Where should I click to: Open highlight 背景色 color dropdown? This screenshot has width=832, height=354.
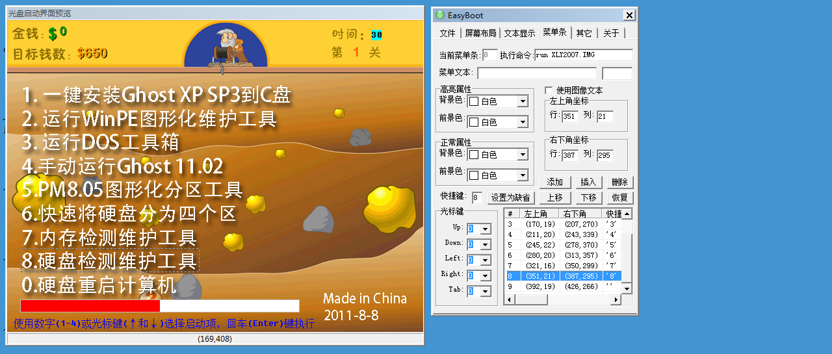pyautogui.click(x=523, y=101)
